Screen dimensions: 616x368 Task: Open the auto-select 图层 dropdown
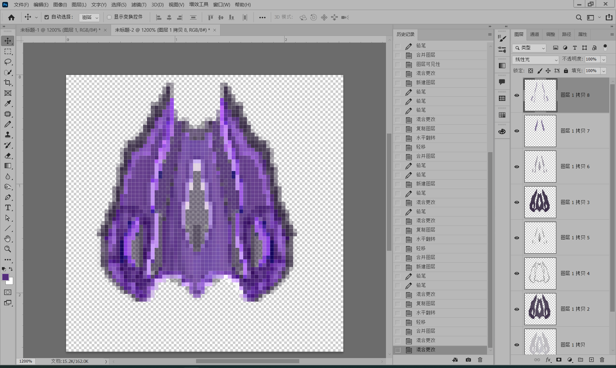coord(89,17)
